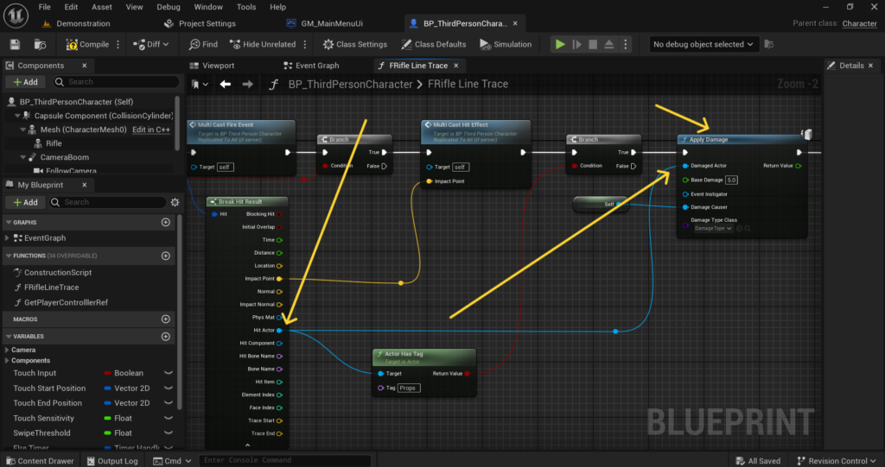
Task: Add a new variable with plus icon
Action: coord(165,336)
